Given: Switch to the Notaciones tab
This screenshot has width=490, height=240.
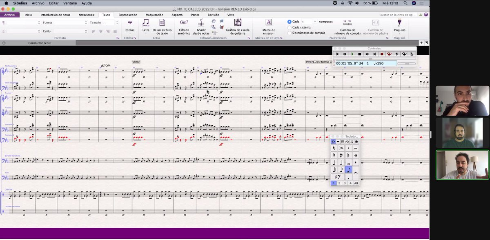Looking at the screenshot, I should tap(86, 15).
